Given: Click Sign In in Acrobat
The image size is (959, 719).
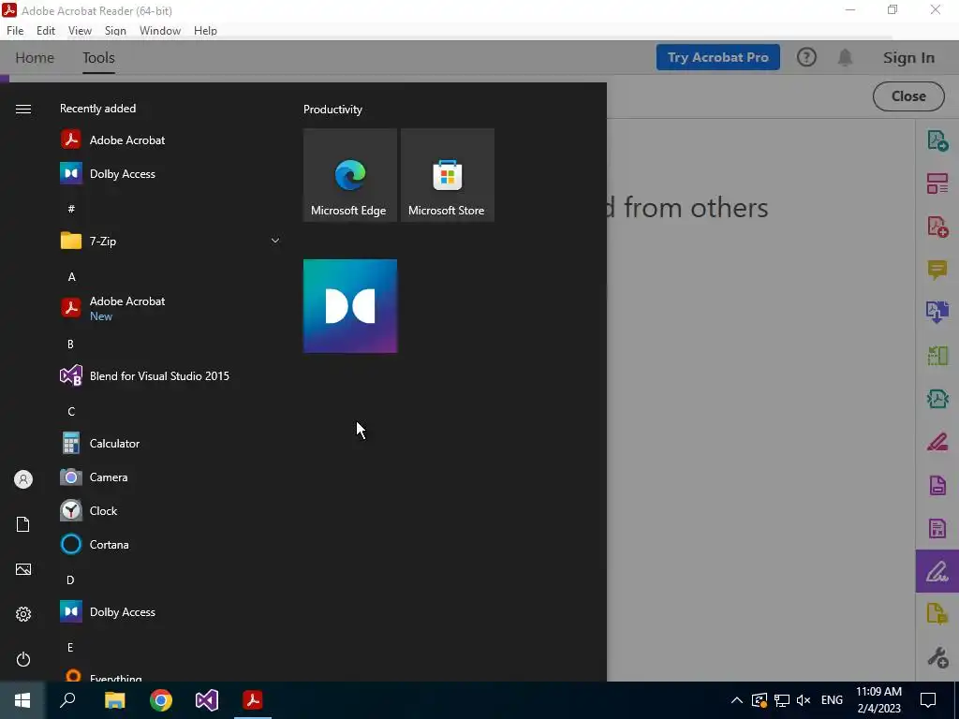Looking at the screenshot, I should (x=908, y=57).
